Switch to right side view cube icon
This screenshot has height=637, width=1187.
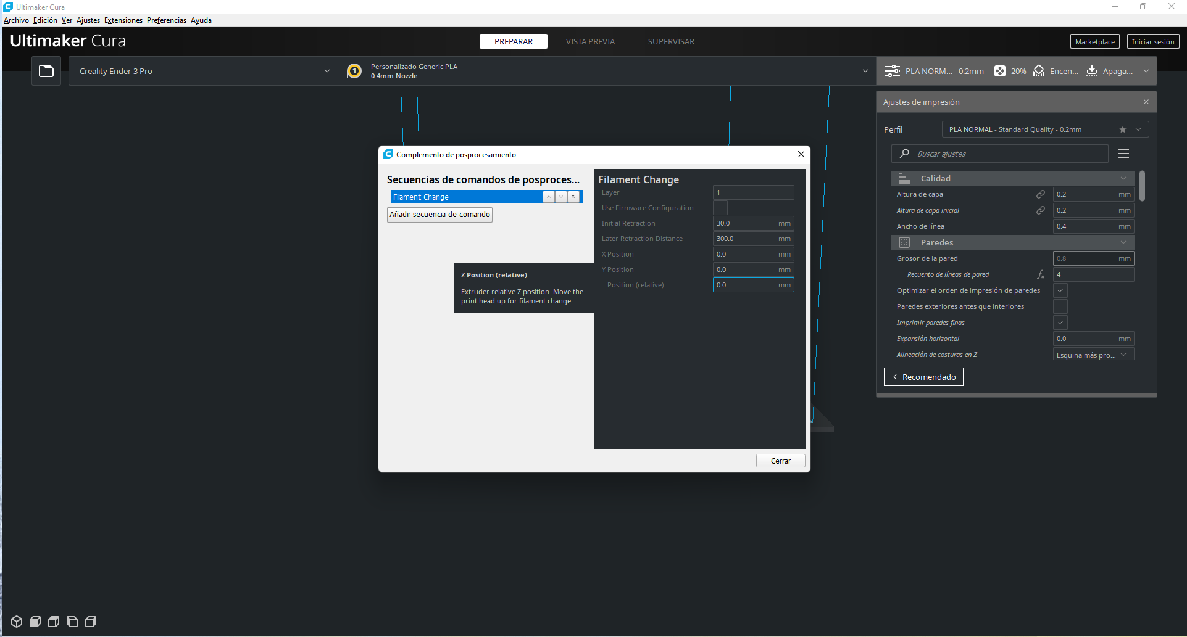(x=91, y=622)
